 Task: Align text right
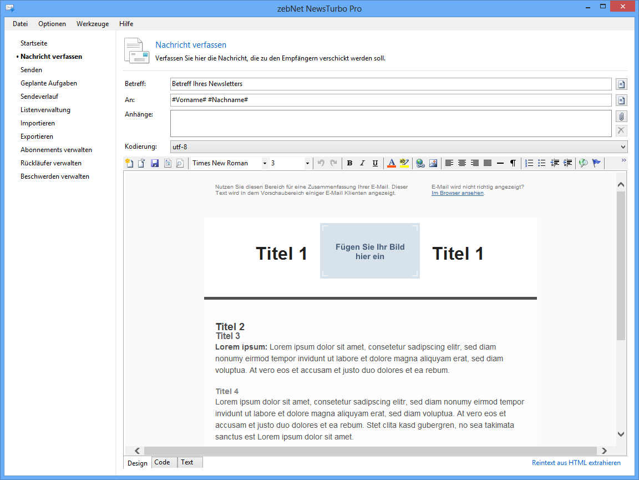tap(475, 163)
